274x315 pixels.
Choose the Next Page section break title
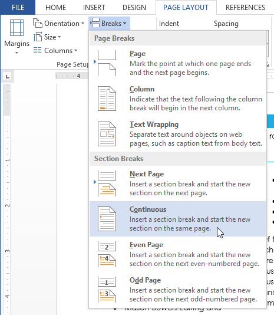pos(147,174)
